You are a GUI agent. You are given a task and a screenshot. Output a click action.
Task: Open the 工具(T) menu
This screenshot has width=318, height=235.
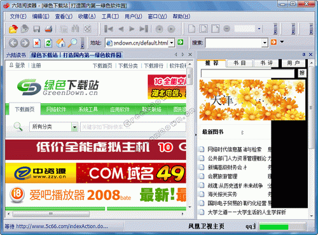point(110,17)
